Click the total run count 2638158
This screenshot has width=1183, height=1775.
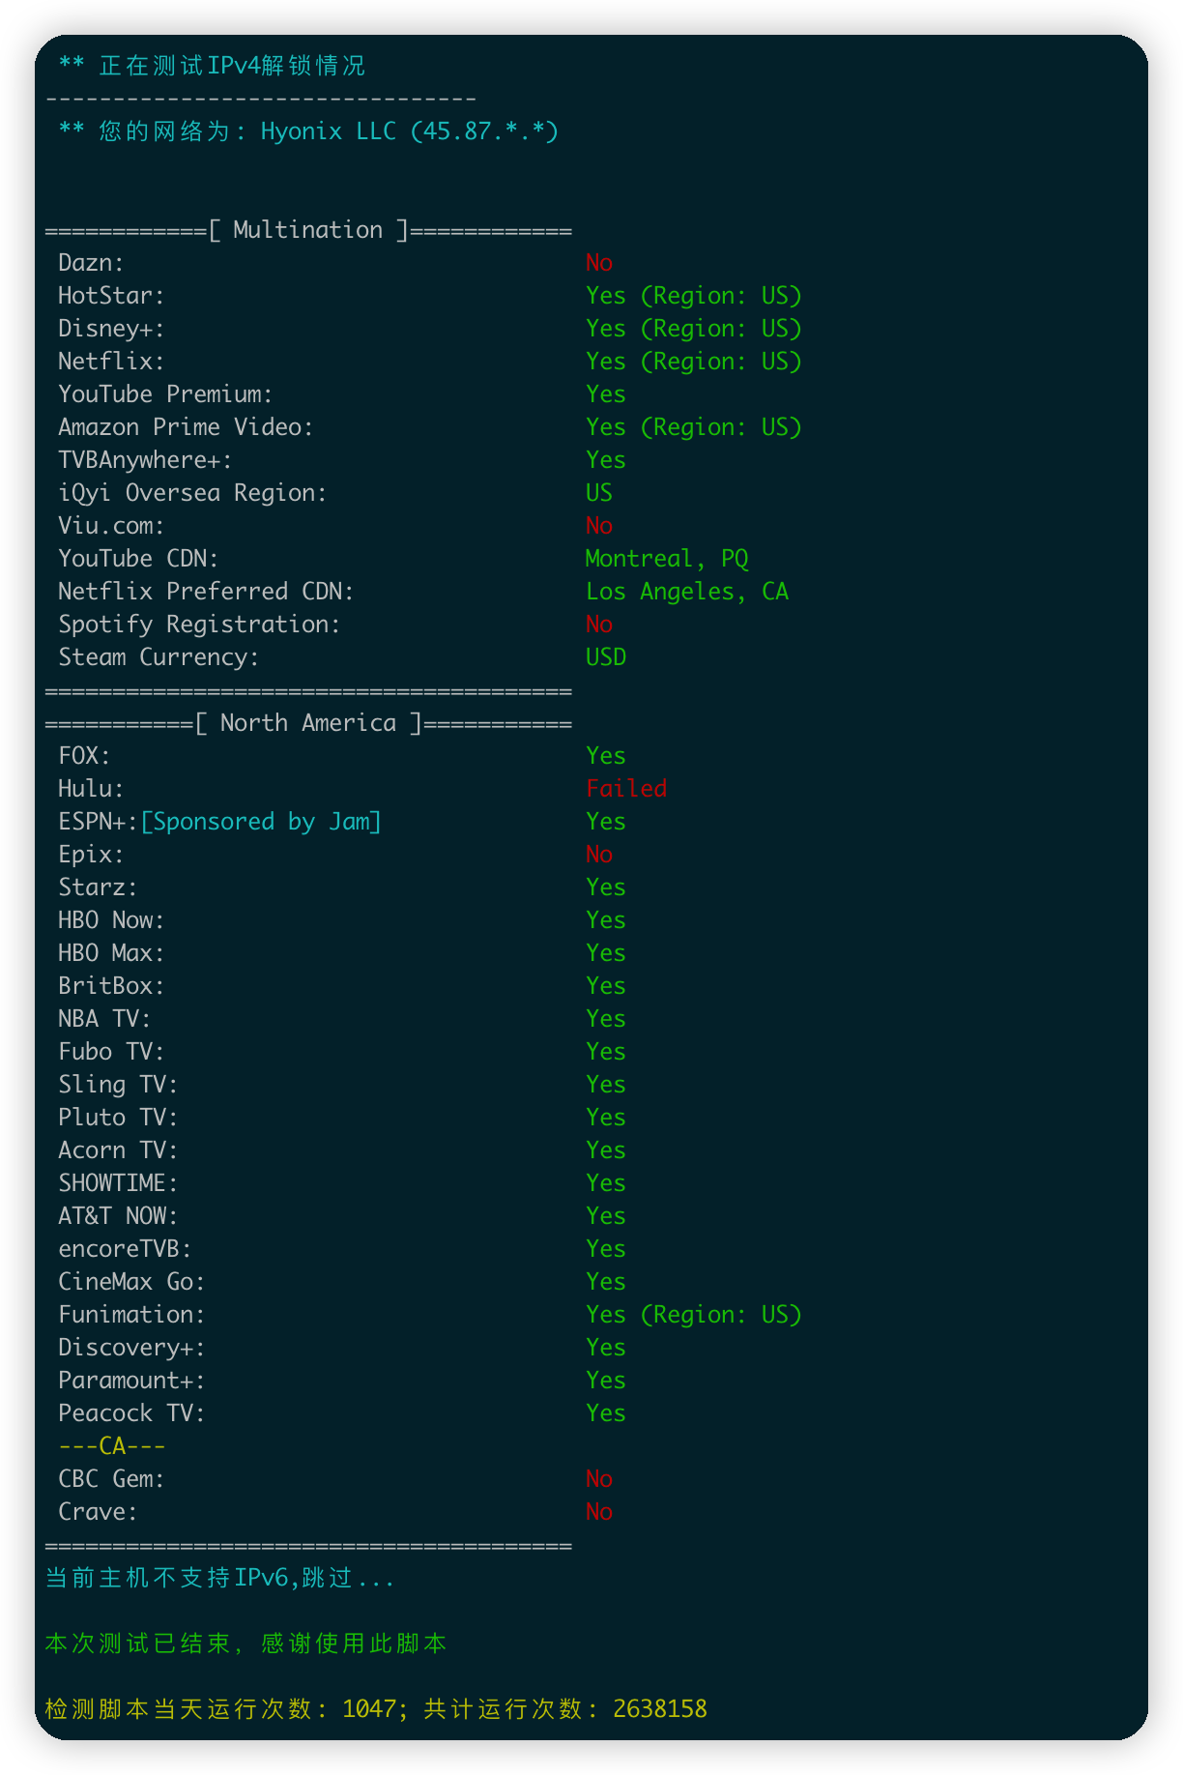[660, 1709]
